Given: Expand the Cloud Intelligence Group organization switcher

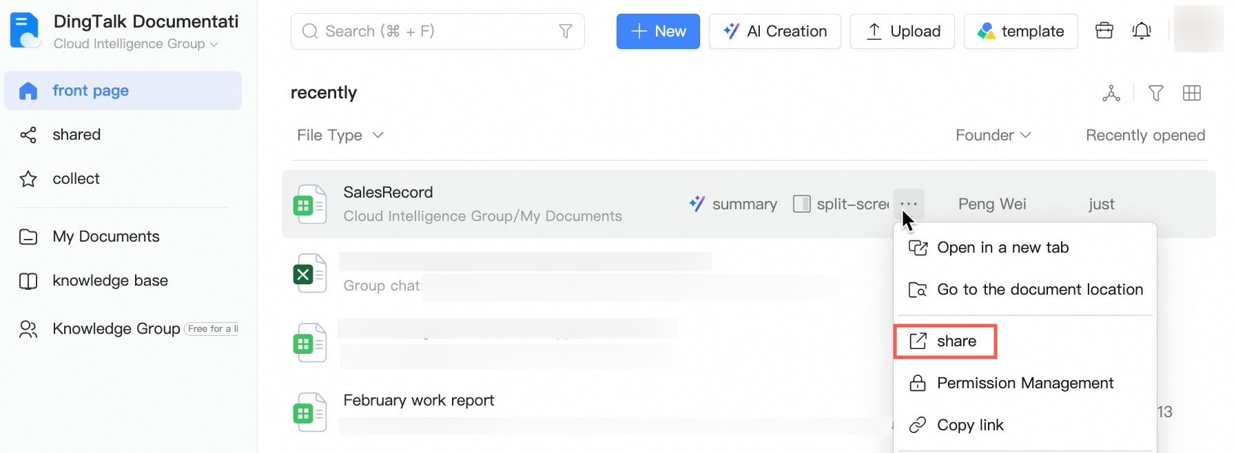Looking at the screenshot, I should point(136,44).
